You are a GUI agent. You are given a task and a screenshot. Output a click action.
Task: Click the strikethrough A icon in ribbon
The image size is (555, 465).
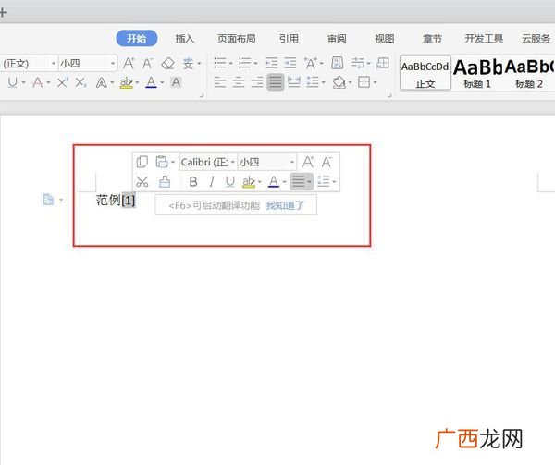(x=38, y=82)
